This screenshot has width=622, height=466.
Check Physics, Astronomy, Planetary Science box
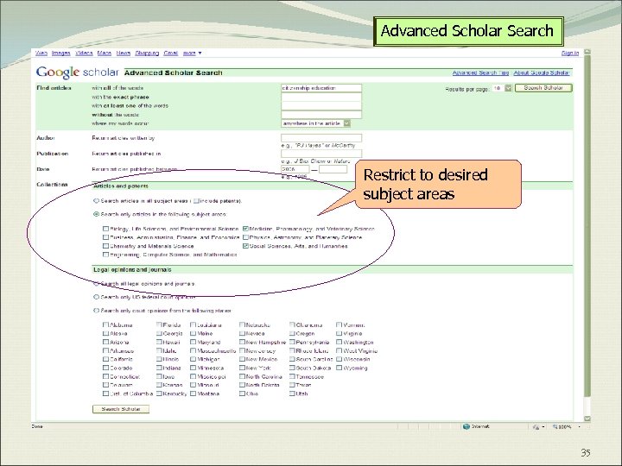[245, 237]
